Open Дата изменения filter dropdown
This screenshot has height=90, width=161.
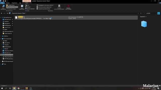coord(22,7)
